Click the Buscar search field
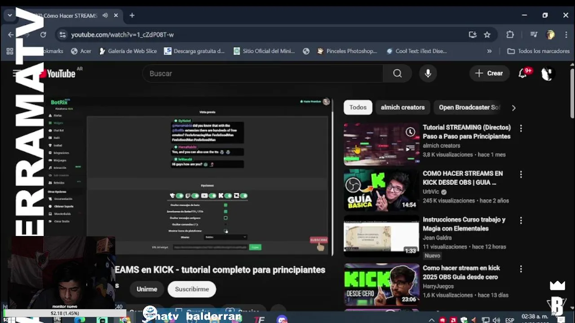Viewport: 575px width, 323px height. (263, 74)
